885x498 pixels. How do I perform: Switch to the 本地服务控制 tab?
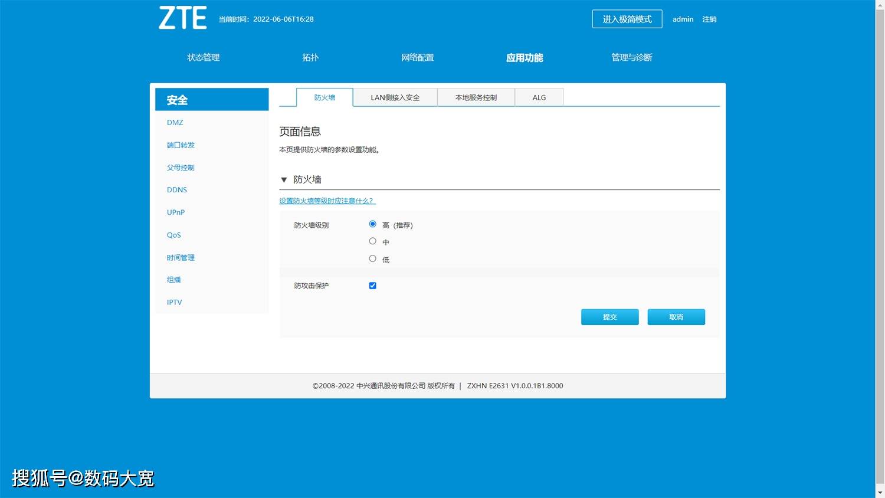[476, 97]
